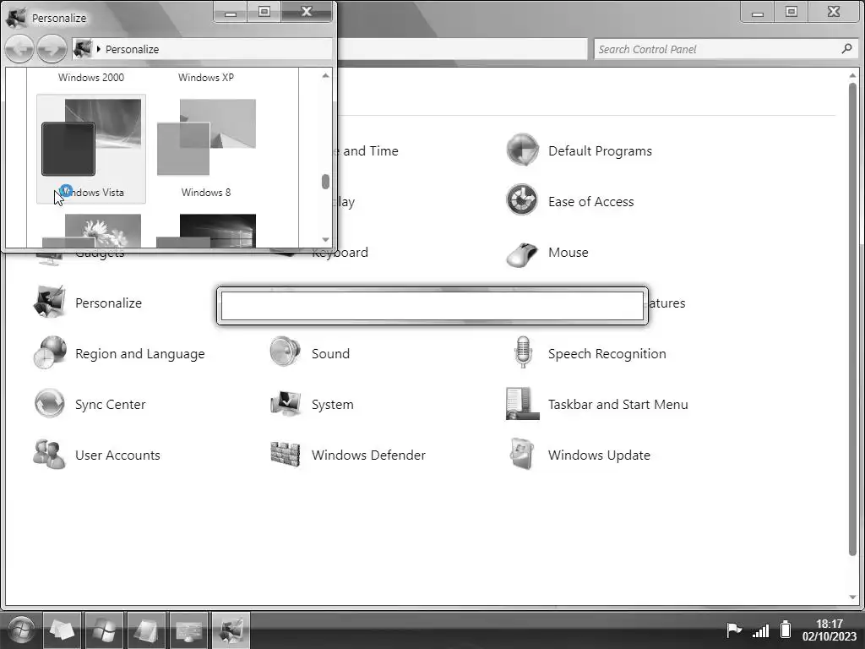Open the User Accounts link
Viewport: 865px width, 649px height.
(x=117, y=455)
